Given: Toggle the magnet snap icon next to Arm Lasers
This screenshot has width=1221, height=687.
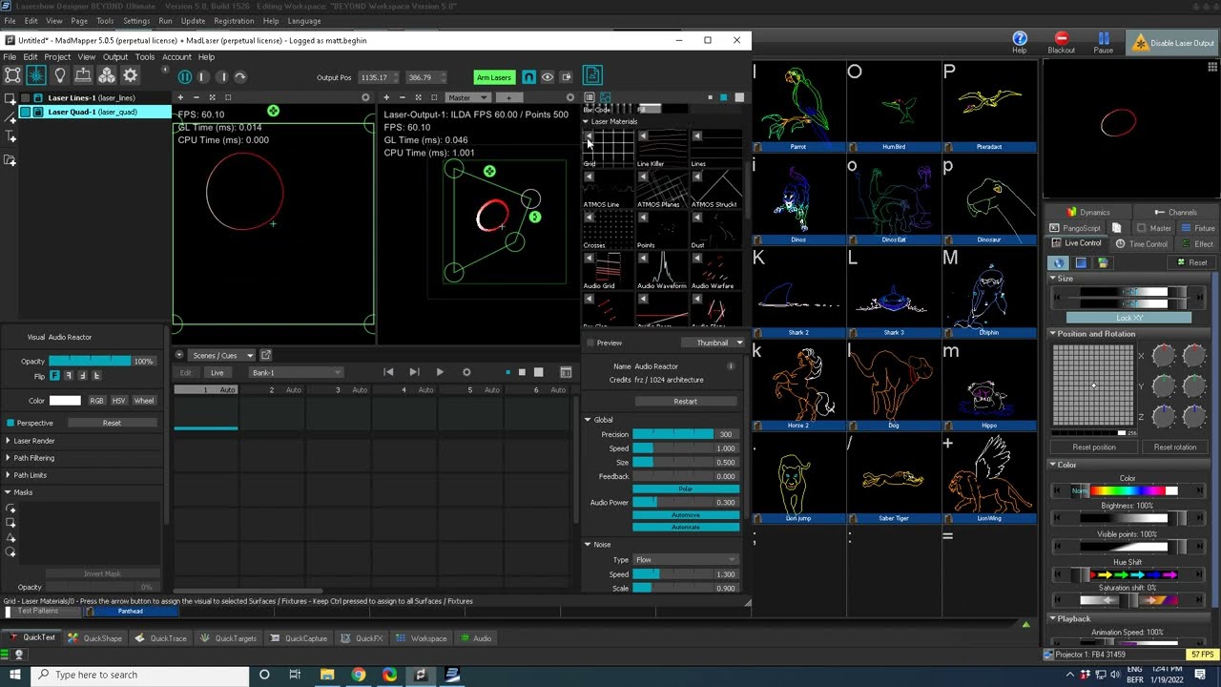Looking at the screenshot, I should 528,77.
